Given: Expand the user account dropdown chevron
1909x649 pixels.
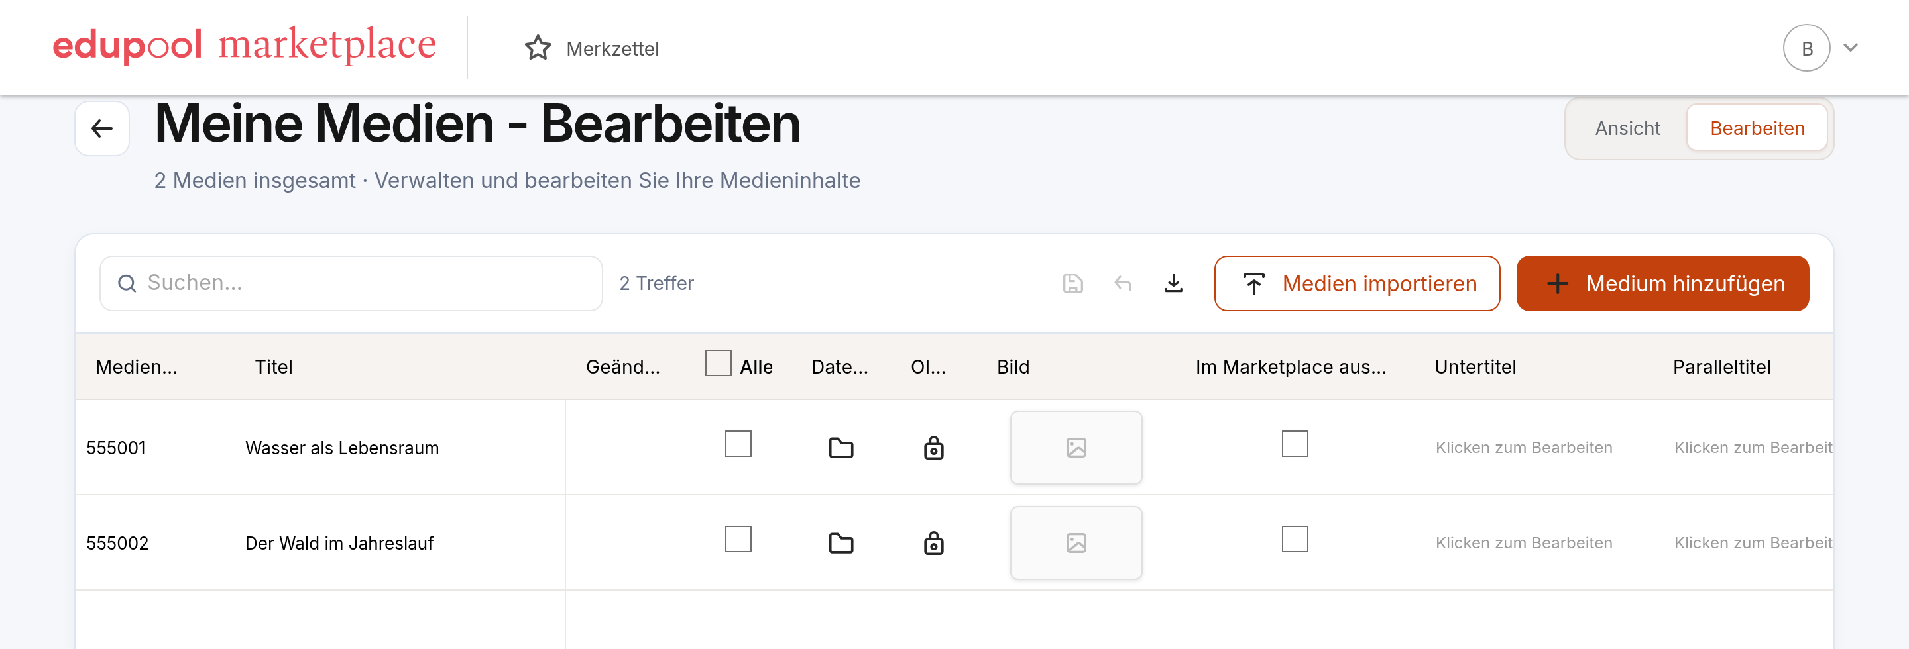Looking at the screenshot, I should click(x=1851, y=48).
